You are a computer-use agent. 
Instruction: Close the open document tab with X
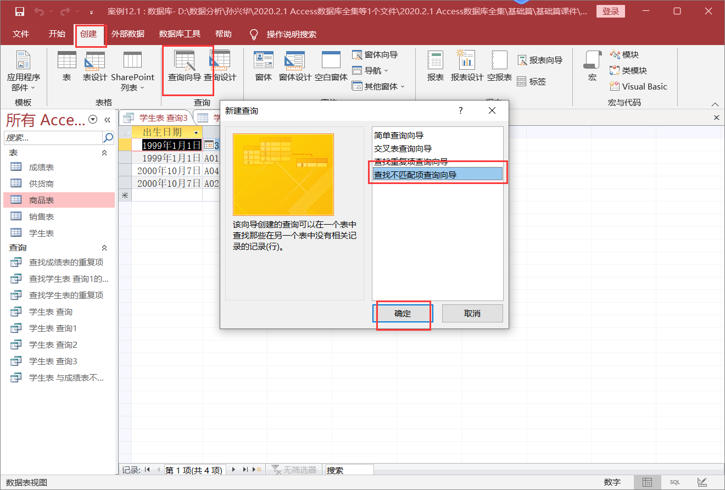[x=716, y=118]
